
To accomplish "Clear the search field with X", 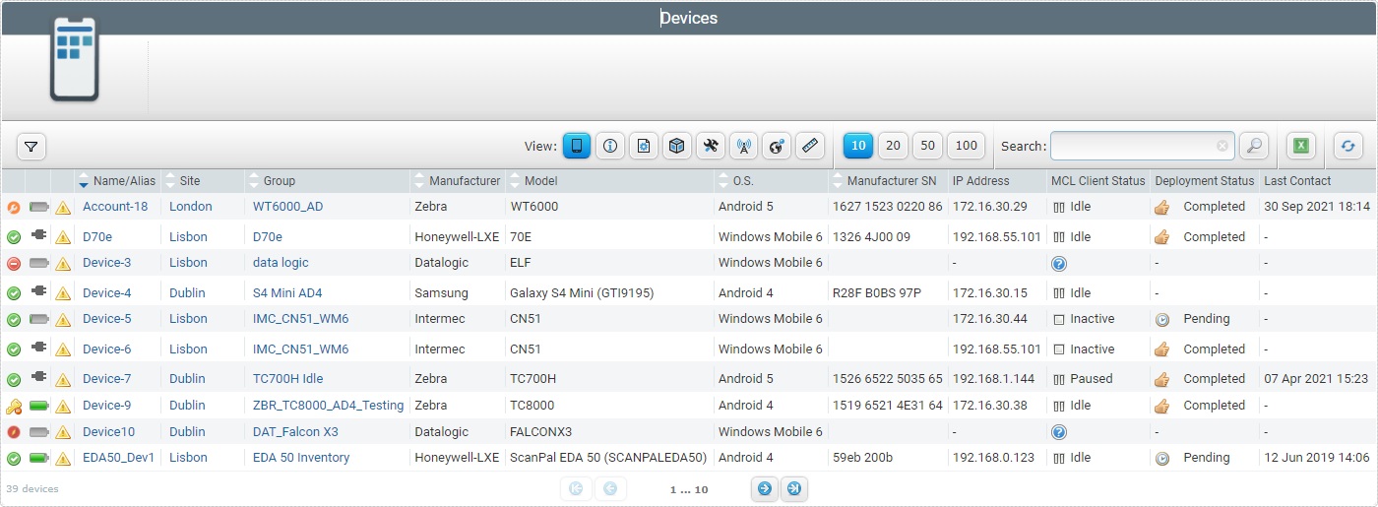I will (1222, 146).
